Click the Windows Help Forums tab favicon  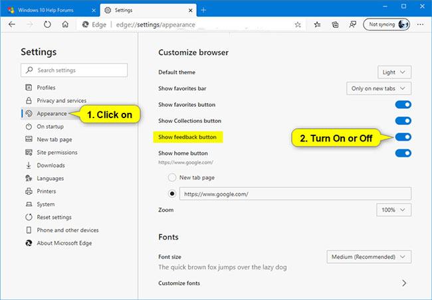[x=11, y=10]
